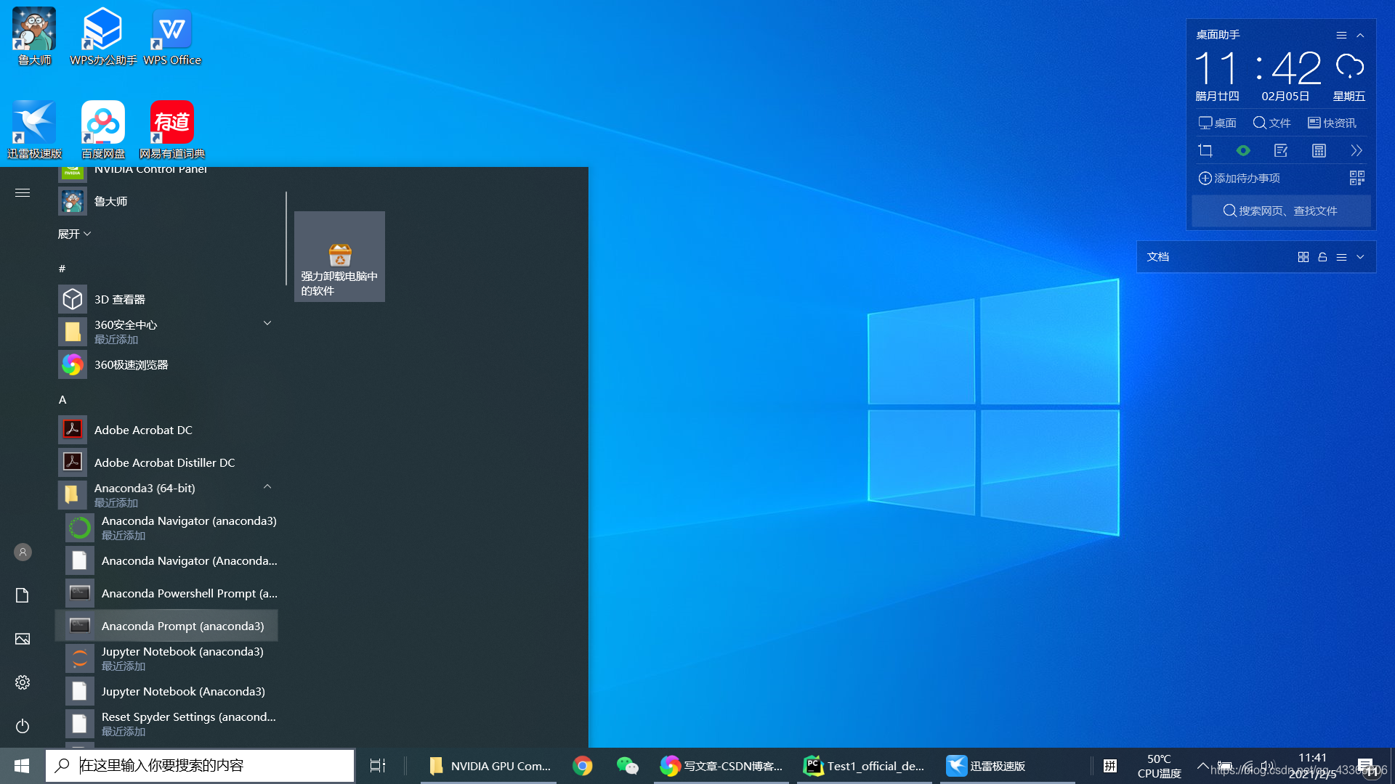Open the WPS Office desktop shortcut

pos(172,36)
